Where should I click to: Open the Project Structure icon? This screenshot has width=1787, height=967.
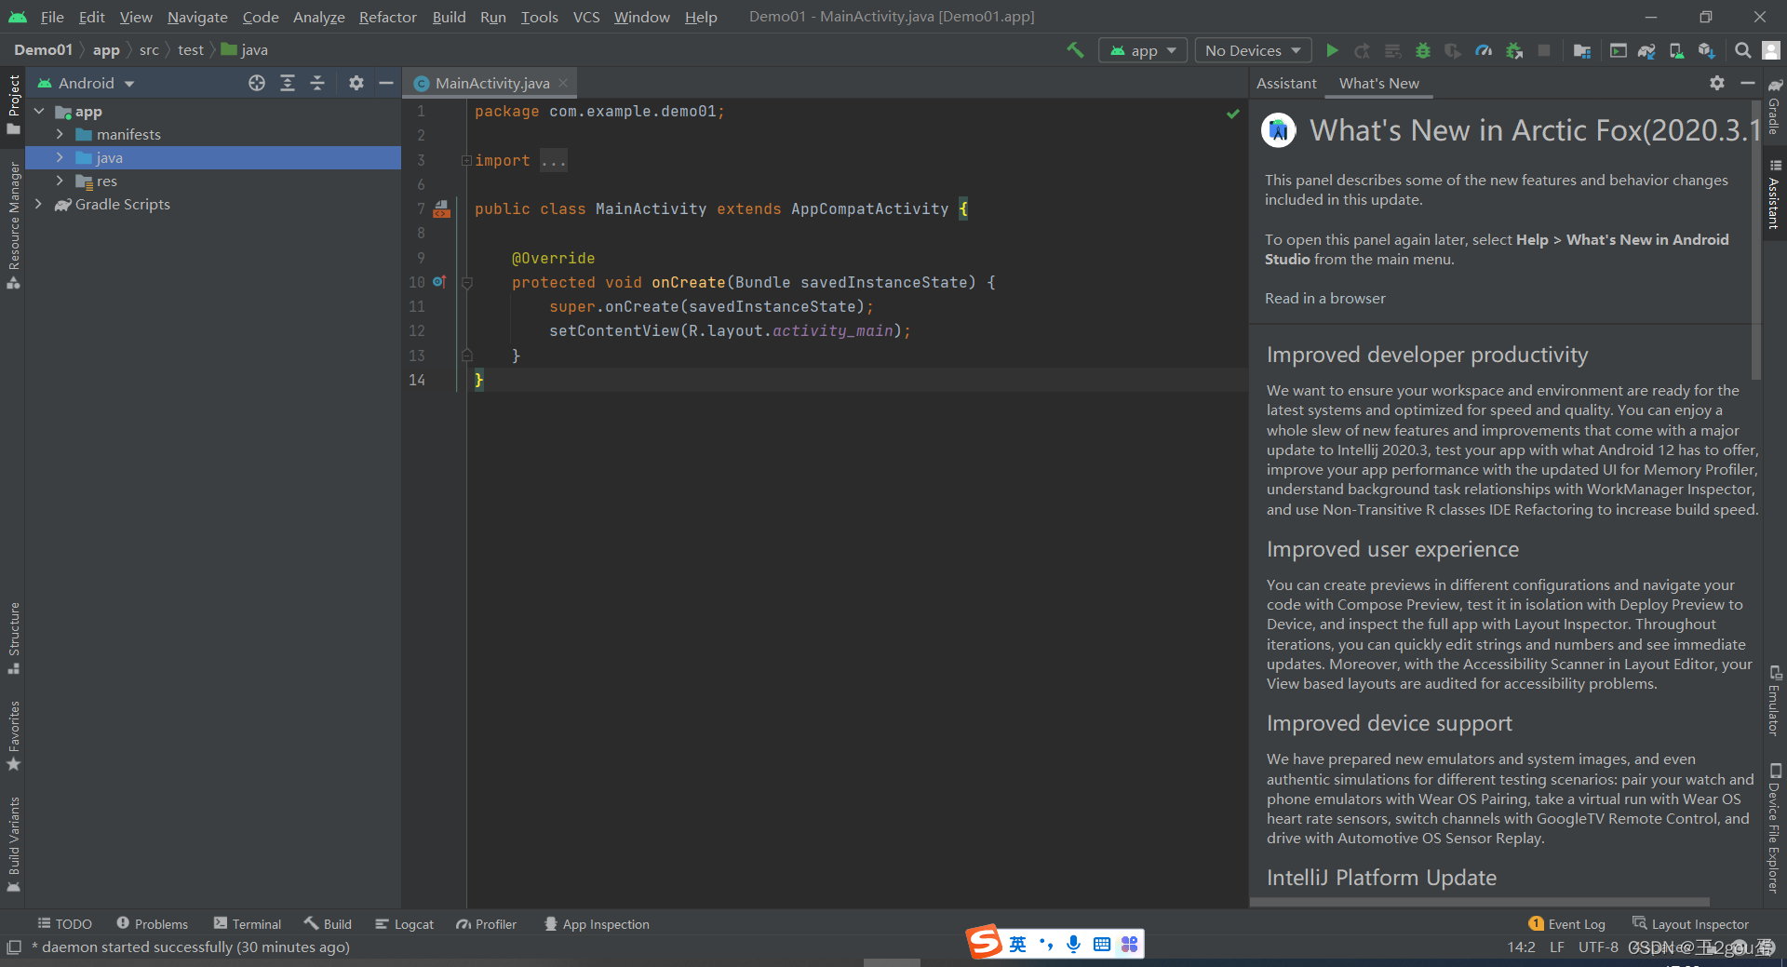click(x=1581, y=50)
